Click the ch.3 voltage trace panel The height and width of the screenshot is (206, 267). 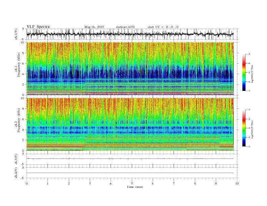(132, 159)
